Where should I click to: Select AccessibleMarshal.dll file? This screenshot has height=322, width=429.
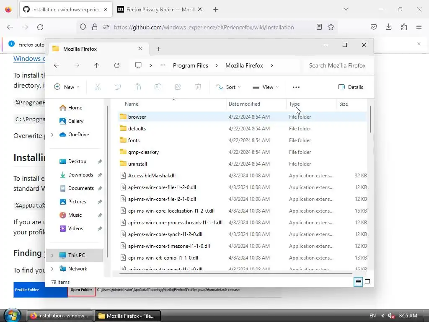coord(243,176)
